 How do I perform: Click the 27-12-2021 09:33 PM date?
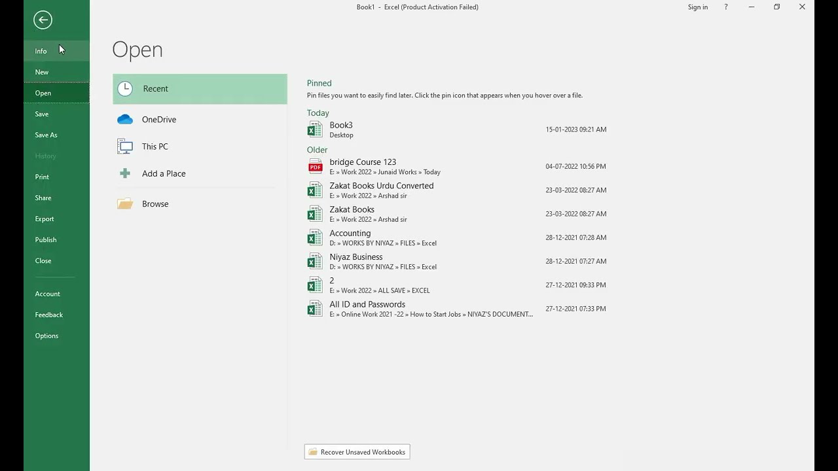(x=575, y=285)
